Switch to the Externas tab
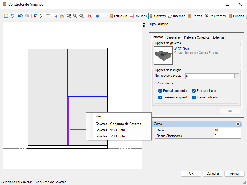This screenshot has height=185, width=247. 219,37
